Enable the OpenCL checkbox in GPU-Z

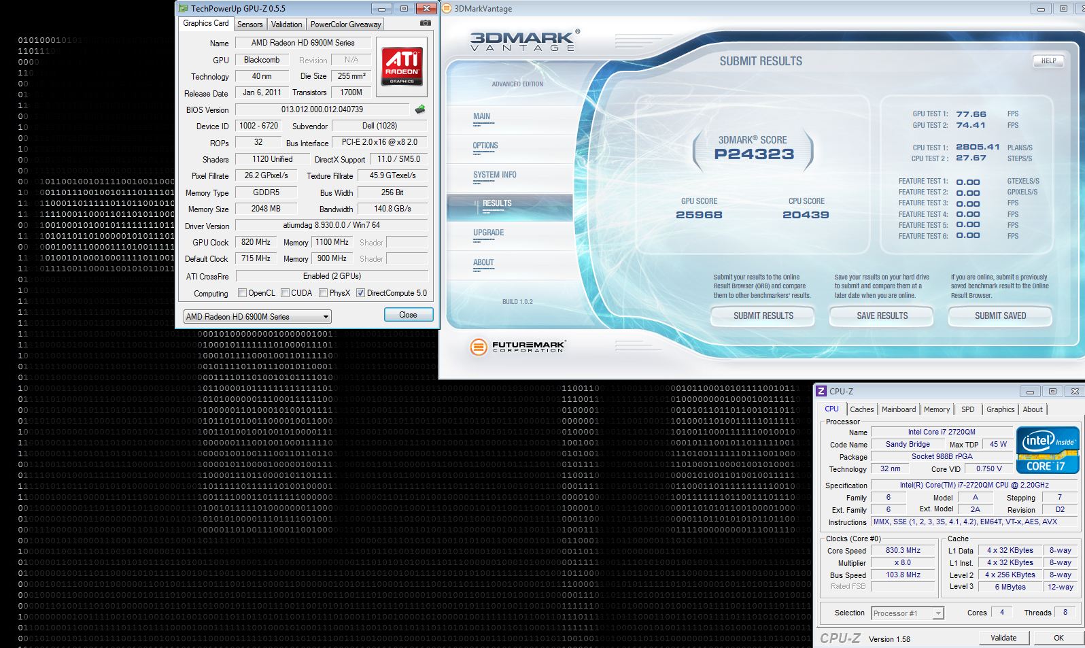pyautogui.click(x=242, y=293)
